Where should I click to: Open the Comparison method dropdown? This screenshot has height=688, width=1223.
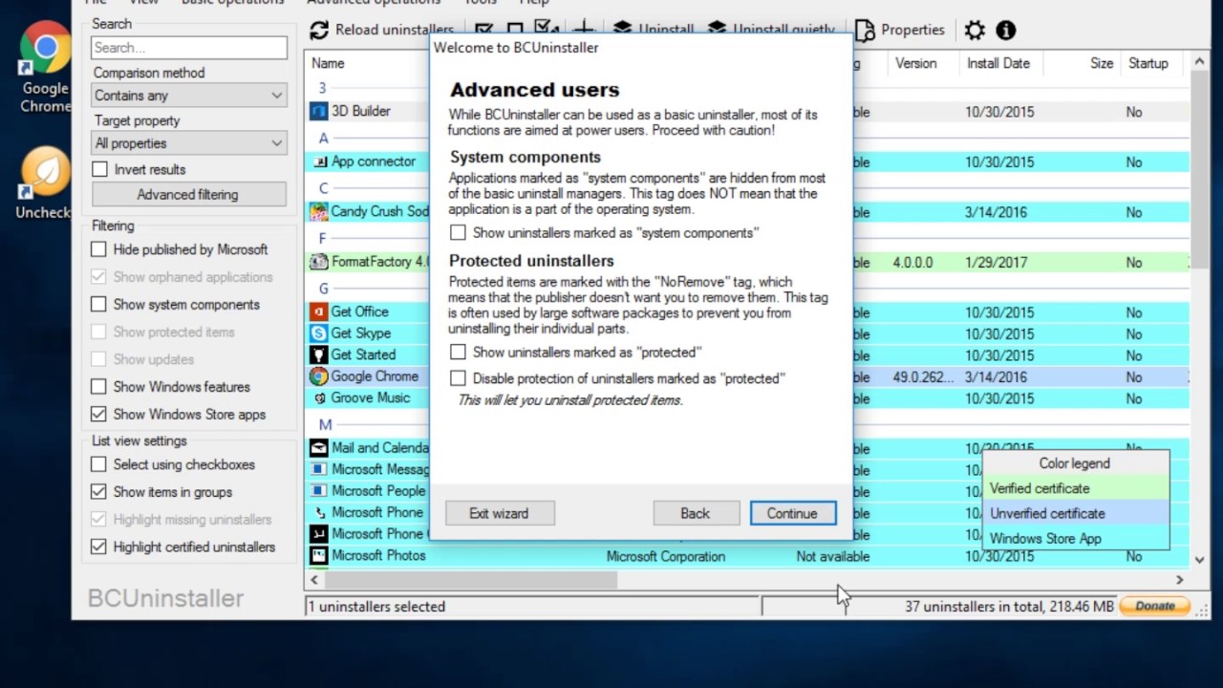pyautogui.click(x=189, y=96)
